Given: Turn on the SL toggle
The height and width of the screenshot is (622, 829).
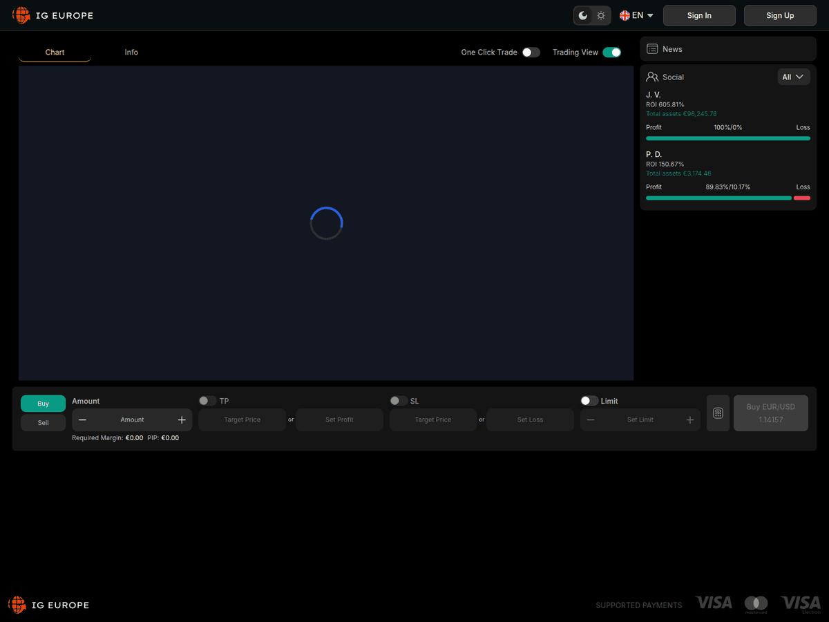Looking at the screenshot, I should [398, 401].
